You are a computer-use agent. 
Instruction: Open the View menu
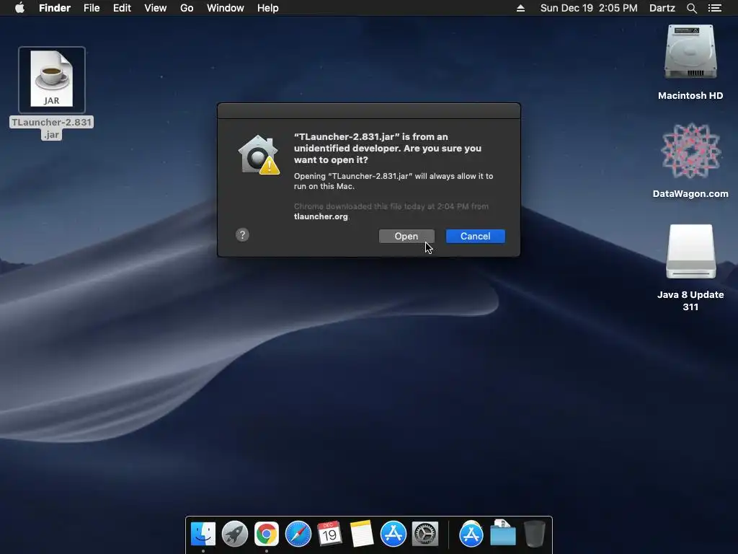click(x=156, y=8)
